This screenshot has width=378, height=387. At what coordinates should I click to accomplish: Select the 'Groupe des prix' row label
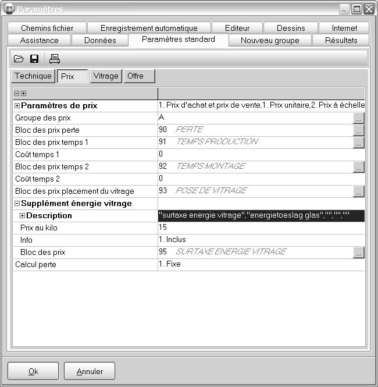click(43, 118)
